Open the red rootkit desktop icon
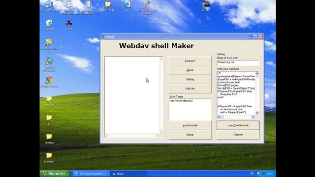This screenshot has height=177, width=315. click(69, 25)
